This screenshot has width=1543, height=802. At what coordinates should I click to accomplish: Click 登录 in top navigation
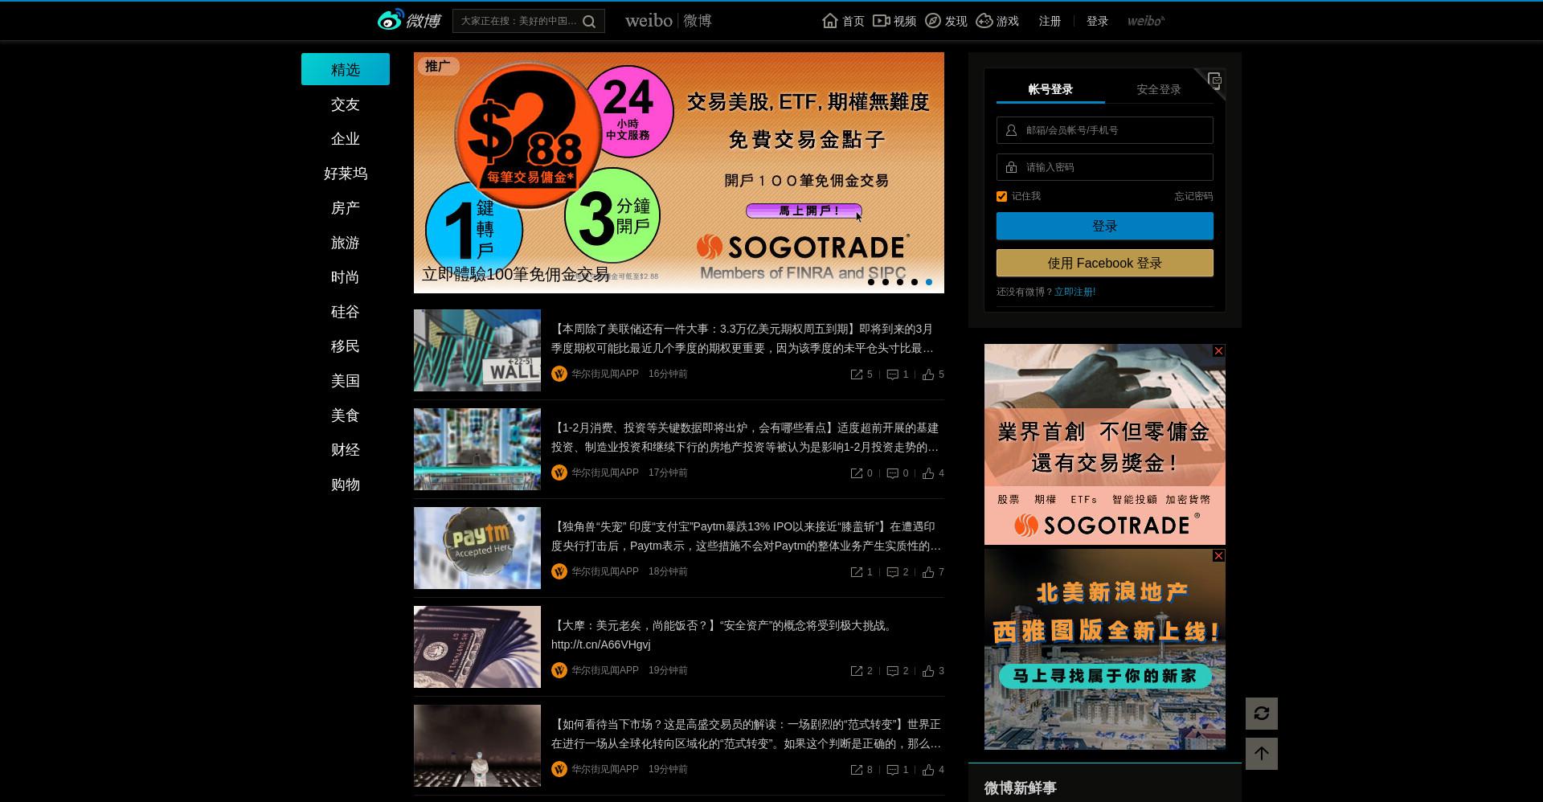[1097, 21]
